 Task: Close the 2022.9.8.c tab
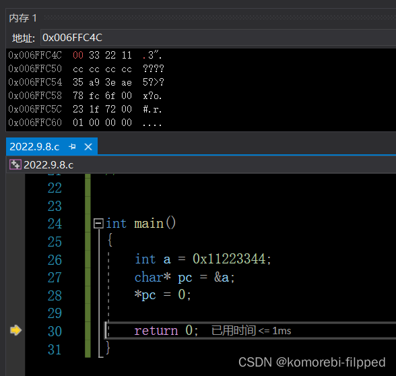tap(88, 147)
